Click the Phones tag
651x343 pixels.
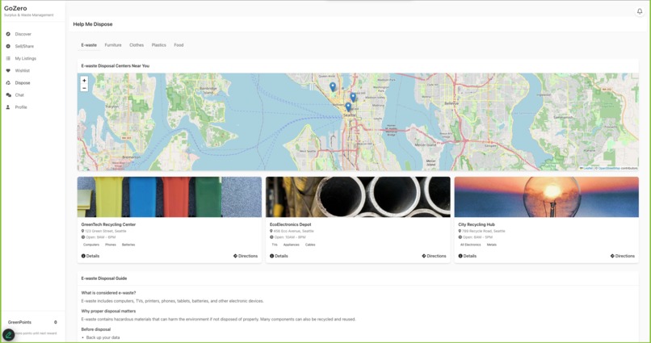pyautogui.click(x=111, y=245)
